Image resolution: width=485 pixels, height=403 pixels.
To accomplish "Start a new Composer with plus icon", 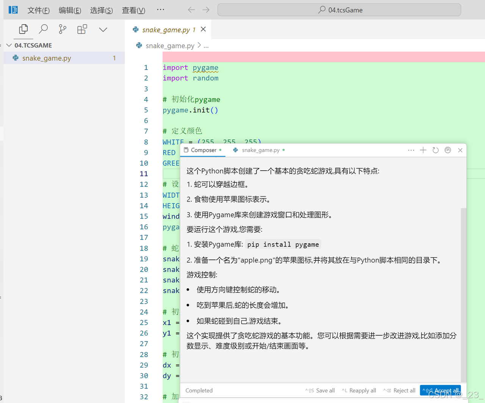I will tap(423, 150).
